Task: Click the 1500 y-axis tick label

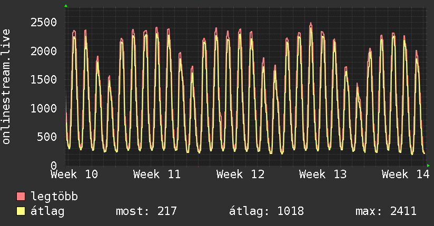Action: click(44, 79)
